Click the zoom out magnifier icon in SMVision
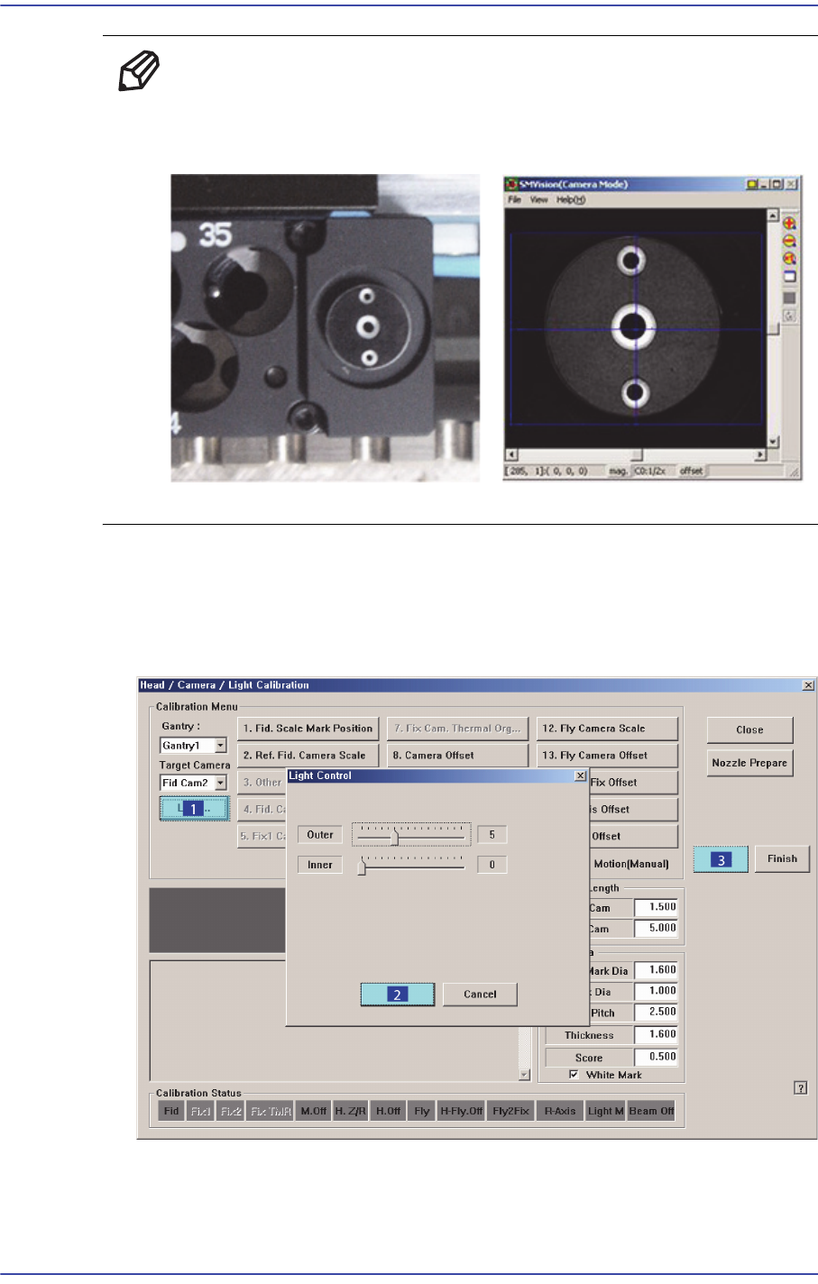Image resolution: width=818 pixels, height=1284 pixels. point(789,241)
